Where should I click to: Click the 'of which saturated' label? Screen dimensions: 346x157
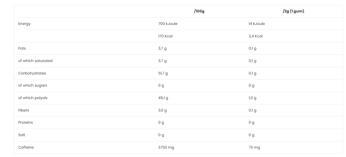(x=35, y=61)
